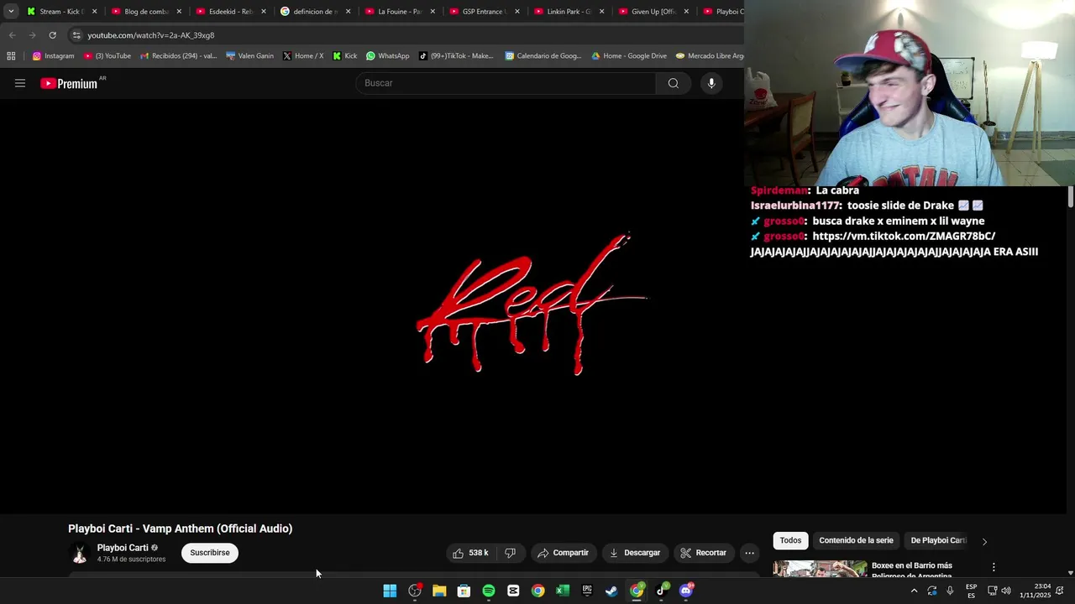
Task: Open CapCut from the taskbar
Action: pyautogui.click(x=513, y=591)
